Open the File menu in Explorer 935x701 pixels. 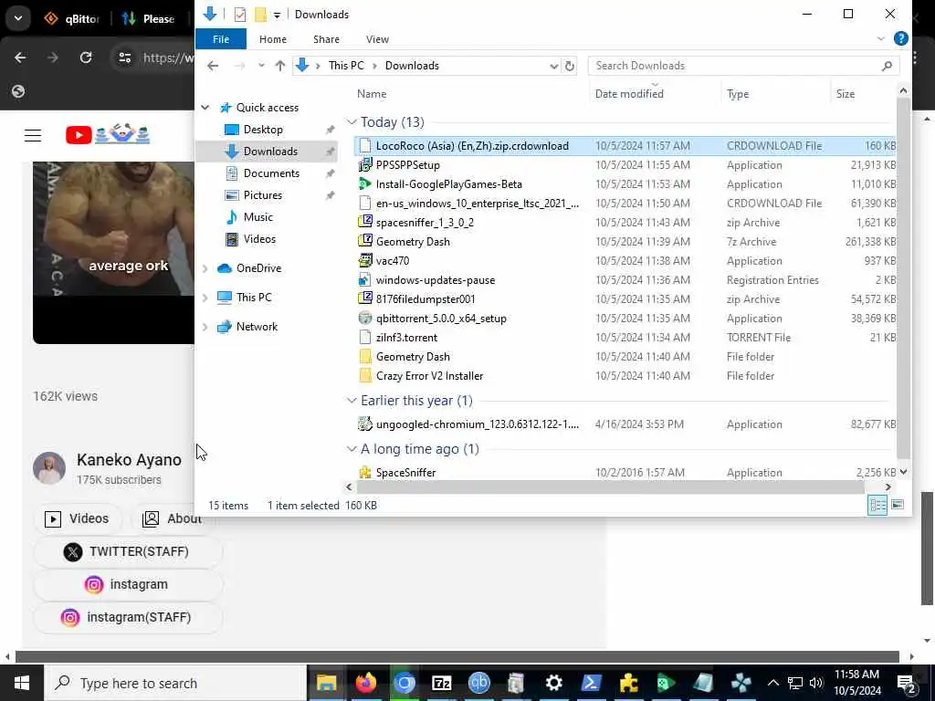(x=221, y=39)
